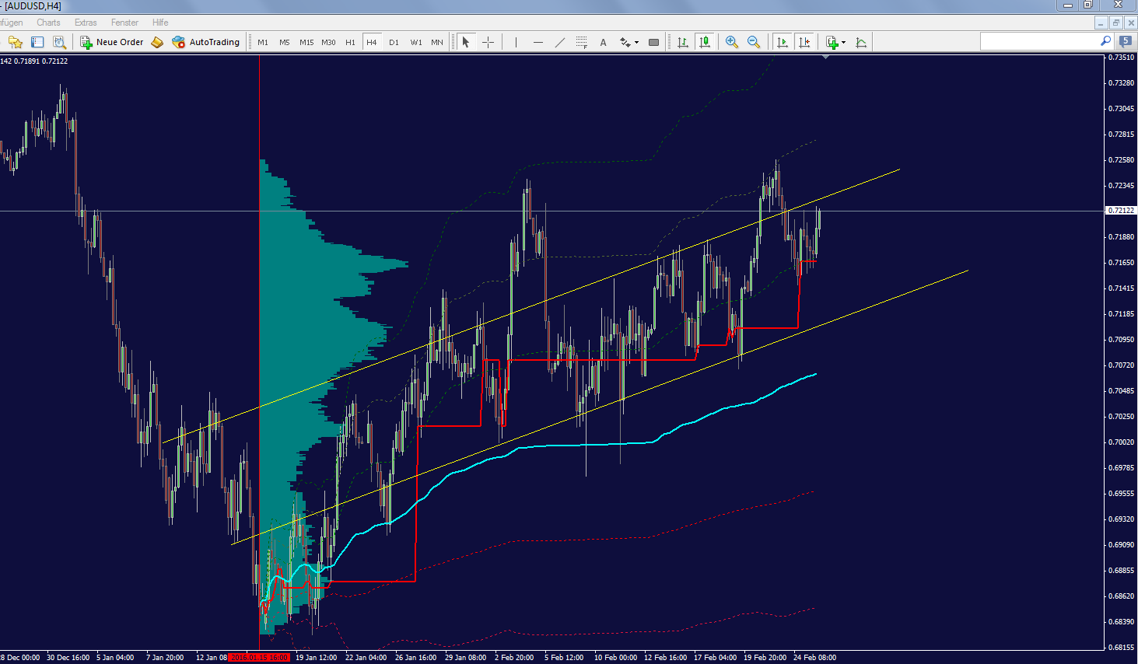The height and width of the screenshot is (664, 1138).
Task: Click the chart shift triangle marker
Action: pyautogui.click(x=825, y=57)
